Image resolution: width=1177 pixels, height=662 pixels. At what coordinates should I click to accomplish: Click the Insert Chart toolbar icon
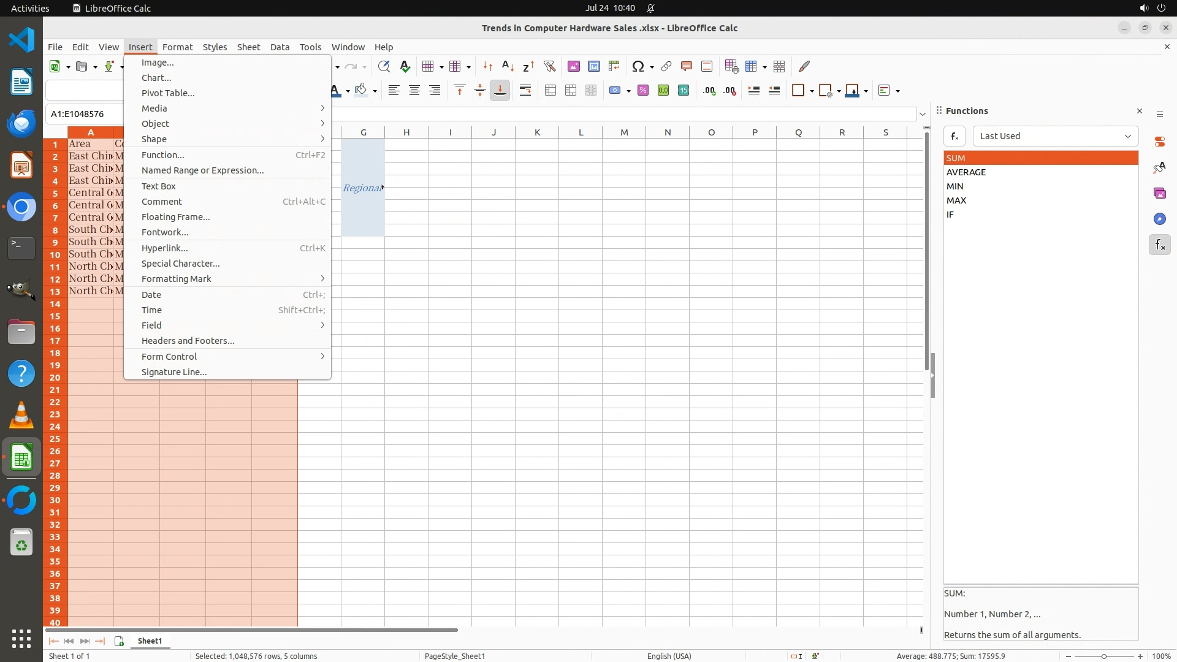point(593,66)
